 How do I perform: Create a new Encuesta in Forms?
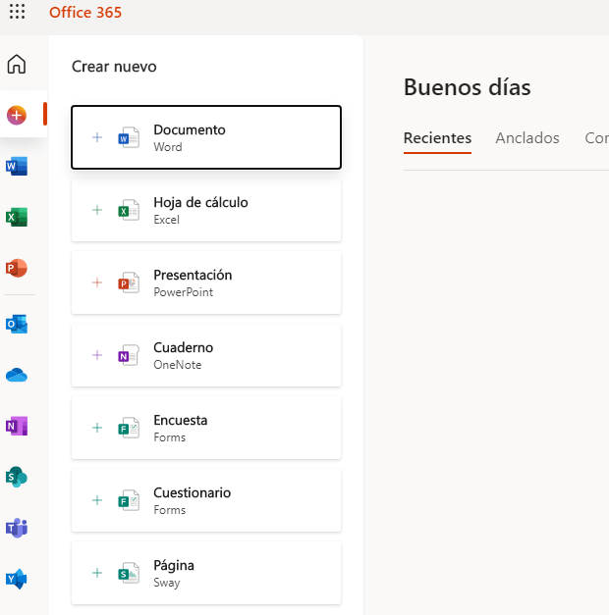coord(206,428)
